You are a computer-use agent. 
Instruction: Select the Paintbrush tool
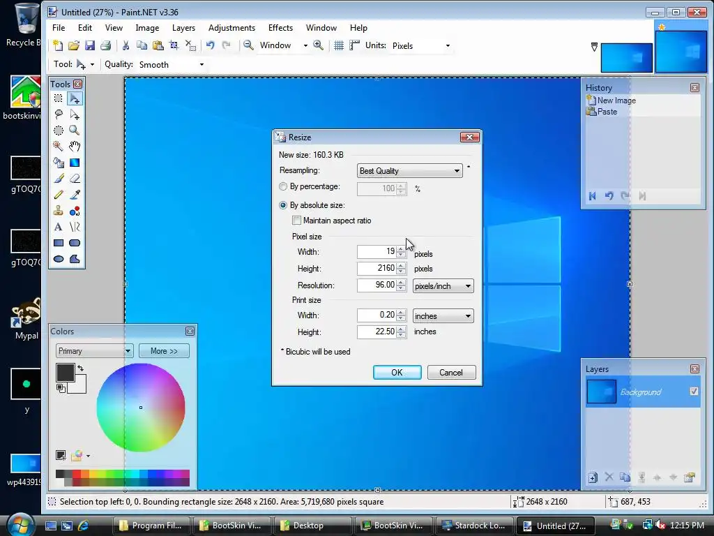tap(59, 179)
